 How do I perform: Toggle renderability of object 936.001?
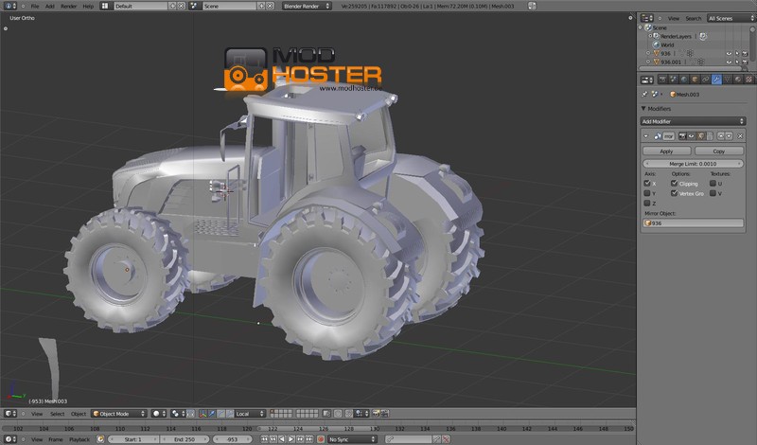click(x=745, y=62)
